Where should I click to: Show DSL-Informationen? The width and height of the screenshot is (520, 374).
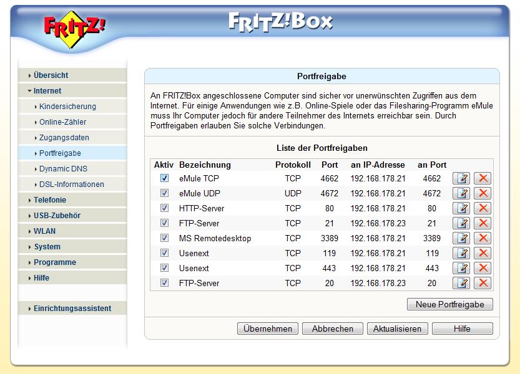pos(72,184)
